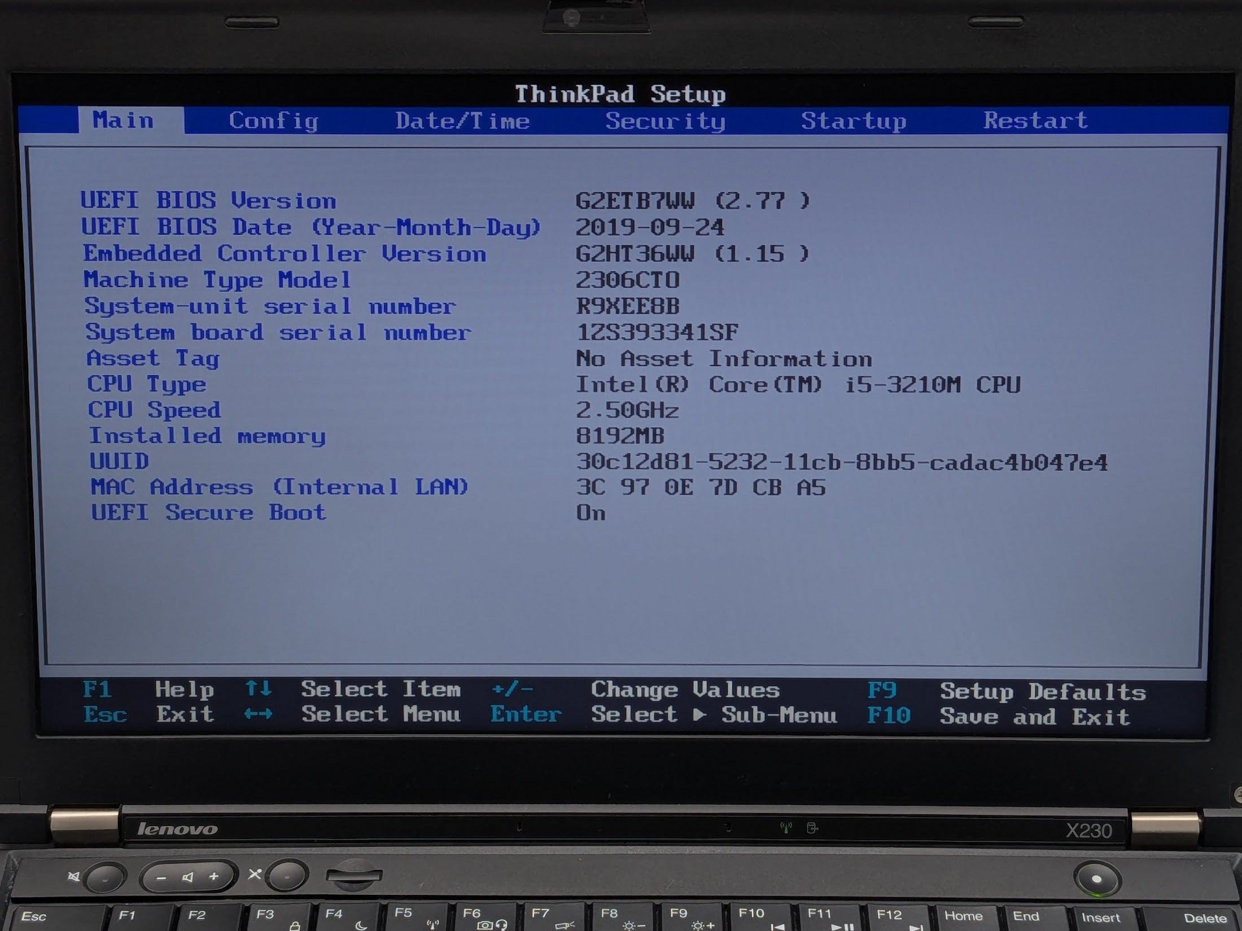Click the UEFI Secure Boot On value

[591, 513]
